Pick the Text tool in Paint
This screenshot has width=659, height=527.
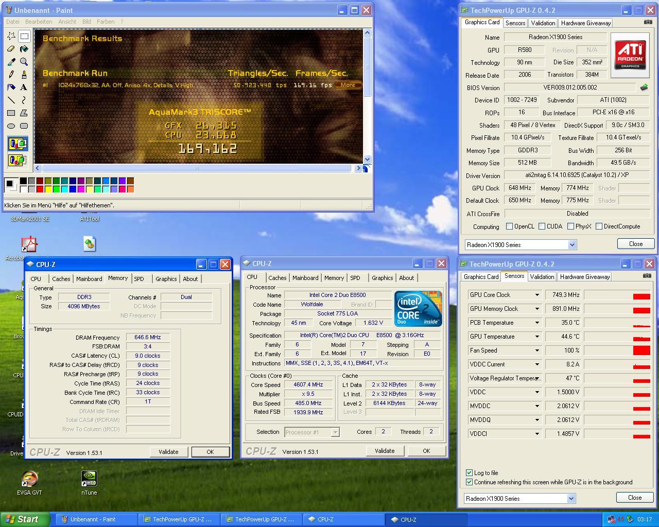(x=24, y=87)
